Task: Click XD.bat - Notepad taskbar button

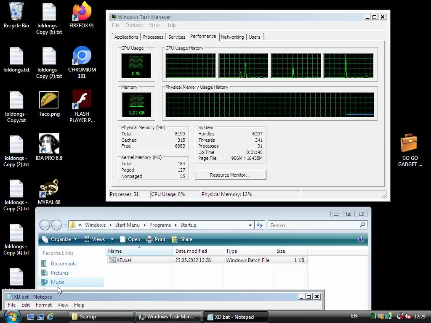Action: [235, 317]
